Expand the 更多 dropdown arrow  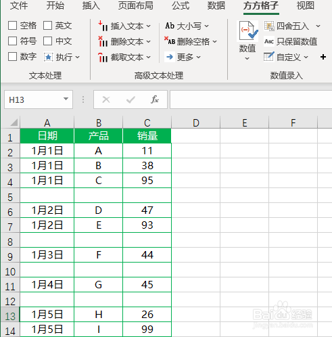click(x=198, y=58)
